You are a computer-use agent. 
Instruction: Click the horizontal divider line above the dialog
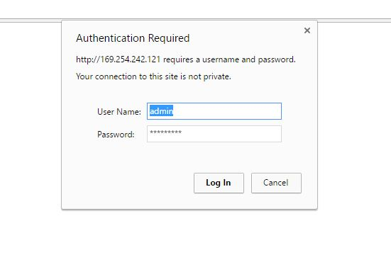(31, 21)
